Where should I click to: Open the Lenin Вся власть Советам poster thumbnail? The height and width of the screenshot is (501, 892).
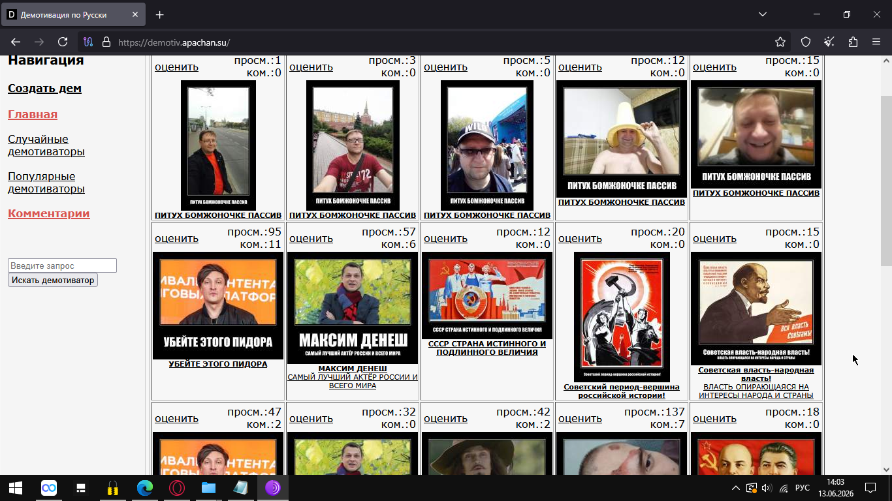[756, 309]
